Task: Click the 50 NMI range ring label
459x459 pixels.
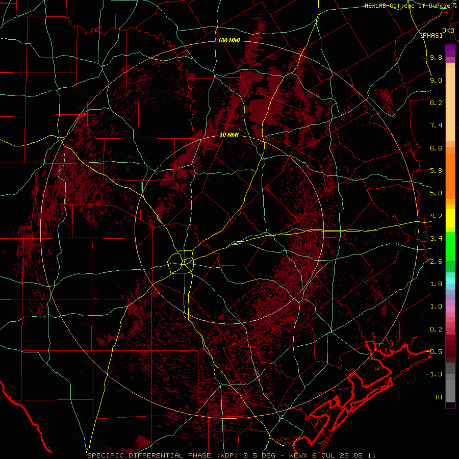Action: point(229,135)
